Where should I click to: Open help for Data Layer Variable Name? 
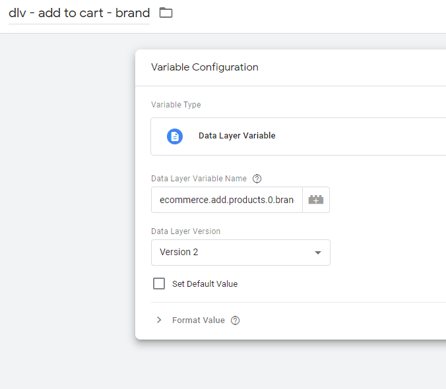[257, 179]
